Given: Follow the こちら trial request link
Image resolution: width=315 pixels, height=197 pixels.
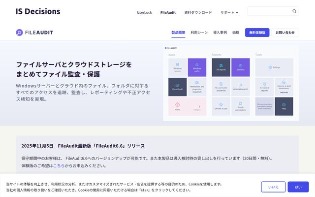Looking at the screenshot, I should (59, 165).
